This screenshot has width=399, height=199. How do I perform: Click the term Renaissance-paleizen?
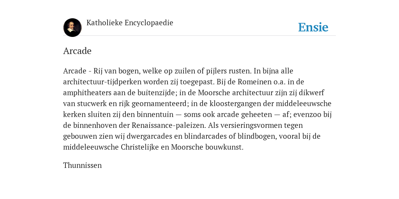(169, 126)
